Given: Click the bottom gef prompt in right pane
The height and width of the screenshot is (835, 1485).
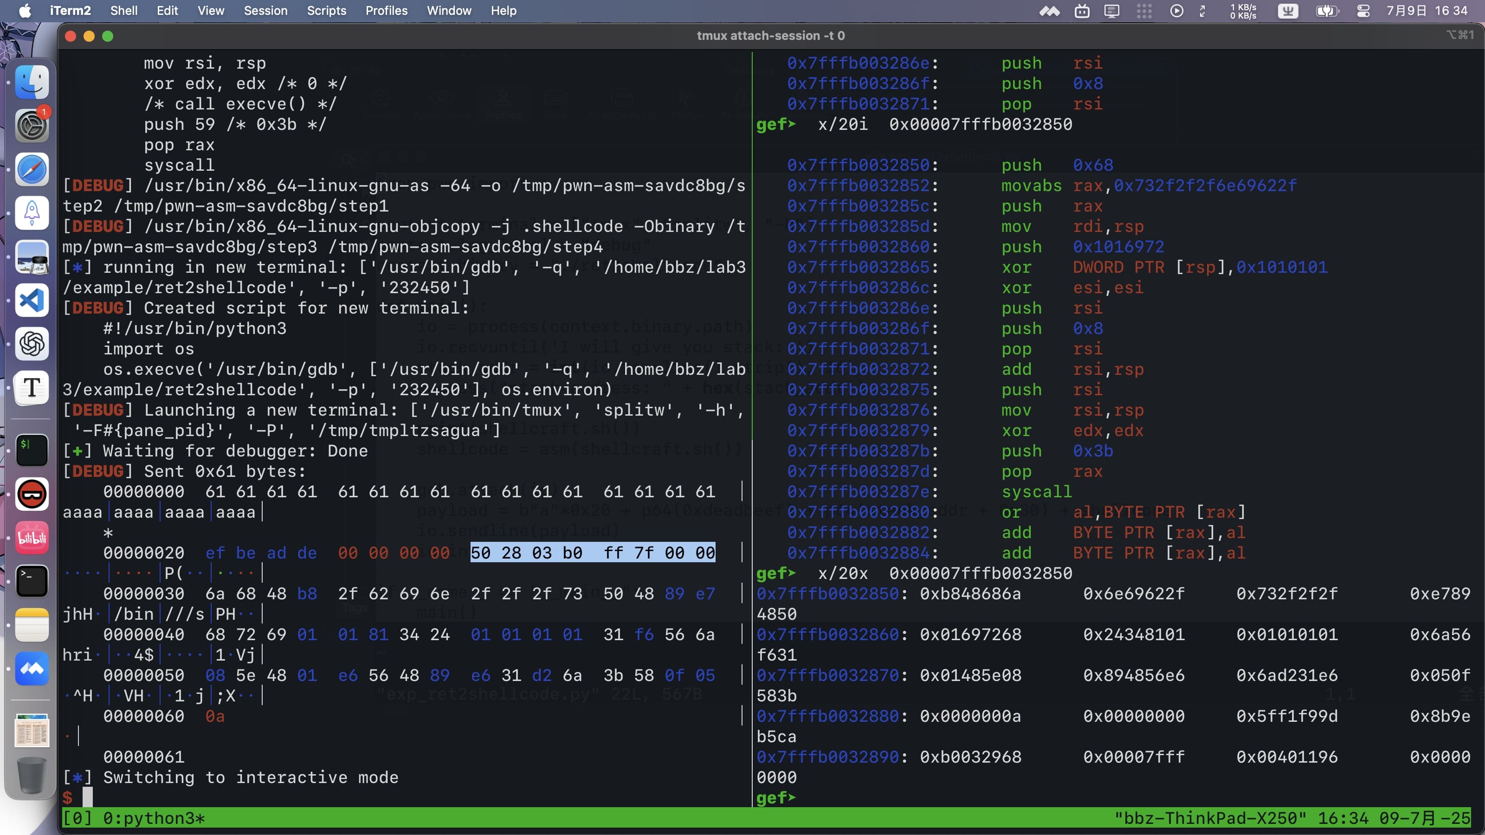Looking at the screenshot, I should tap(775, 797).
